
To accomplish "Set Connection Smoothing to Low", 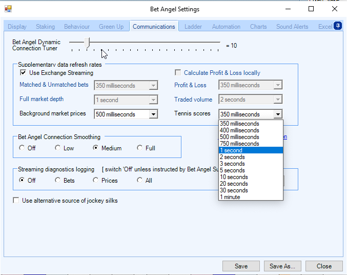I will [57, 148].
